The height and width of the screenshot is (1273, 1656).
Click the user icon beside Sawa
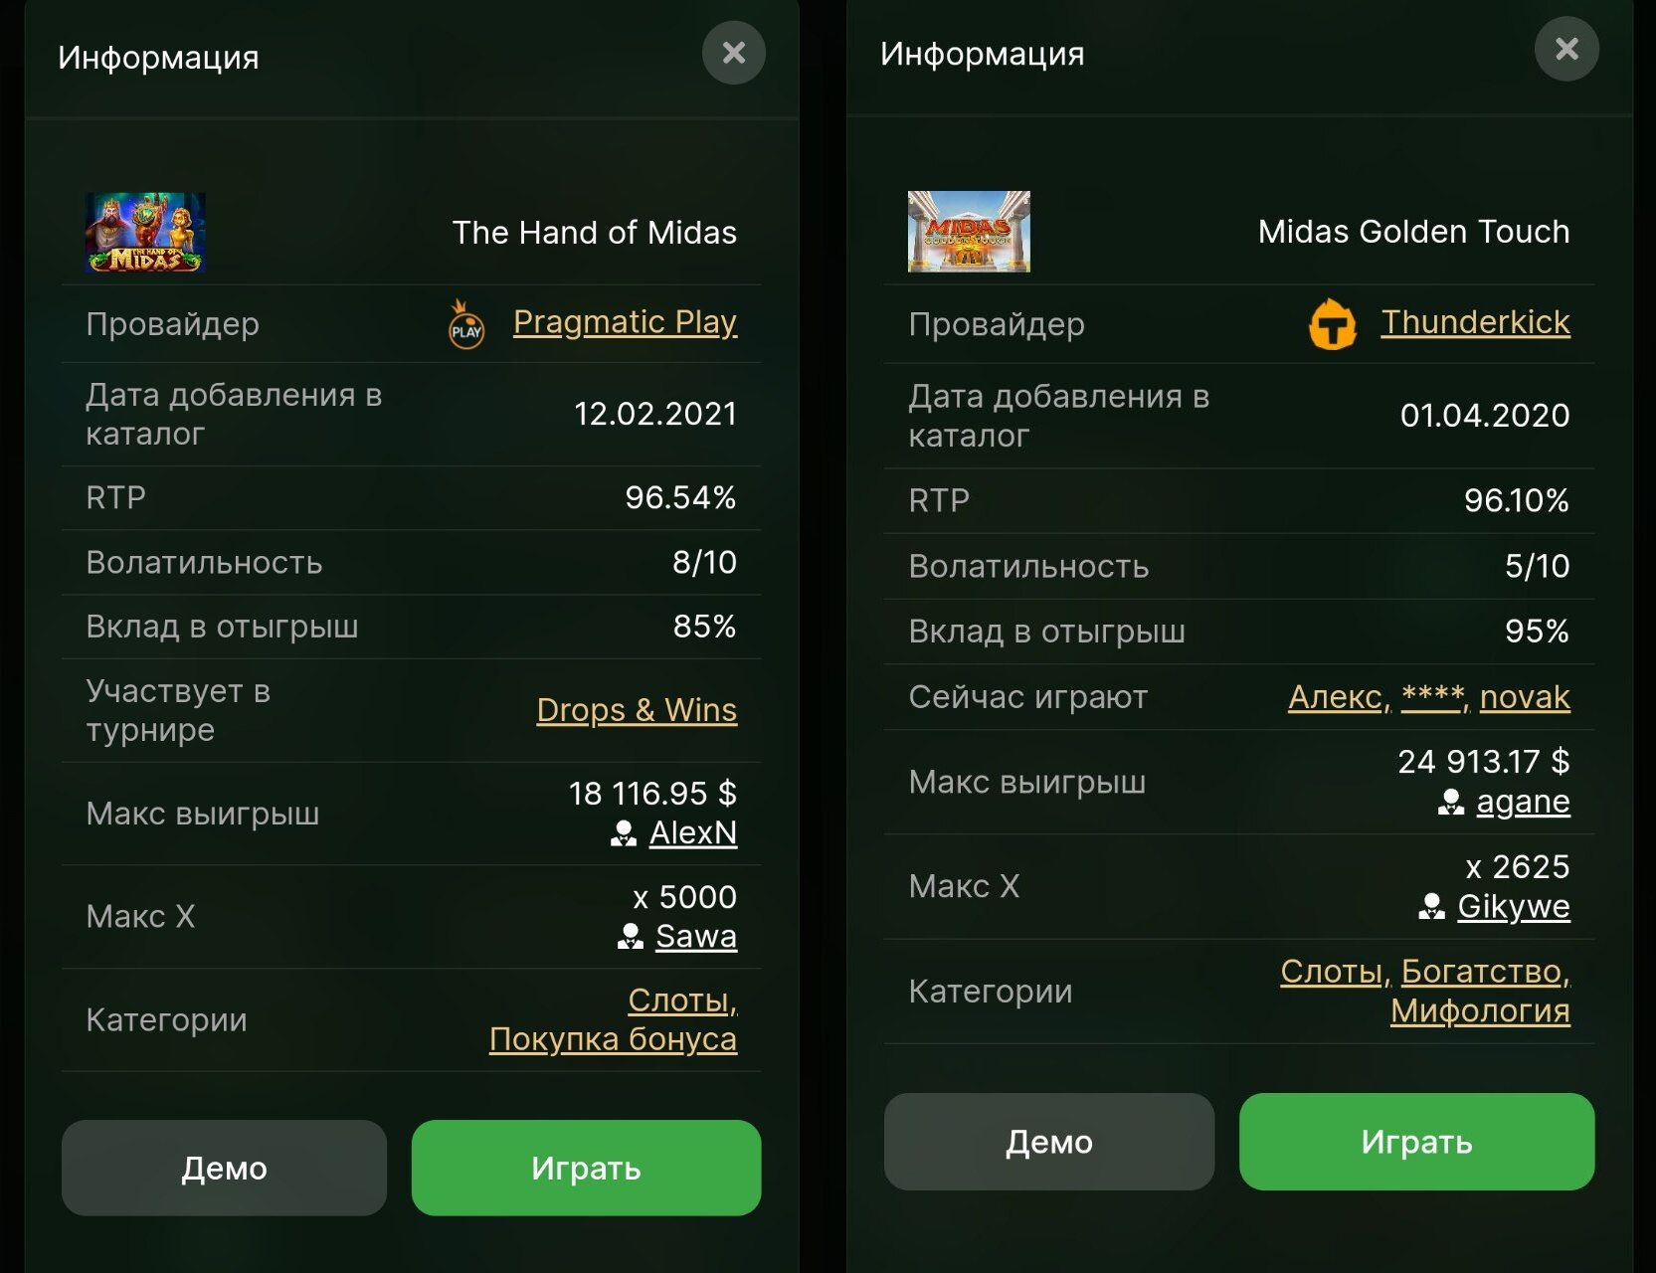click(x=631, y=937)
